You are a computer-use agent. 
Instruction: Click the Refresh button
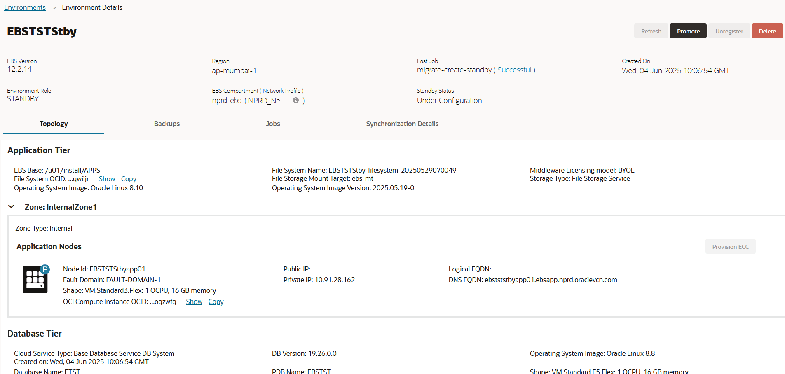[651, 31]
